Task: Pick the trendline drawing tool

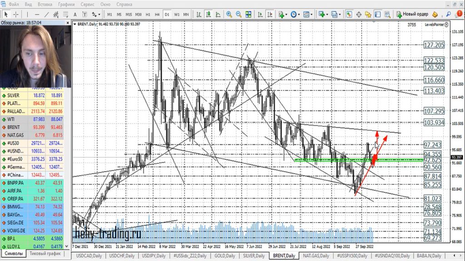Action: coord(45,14)
